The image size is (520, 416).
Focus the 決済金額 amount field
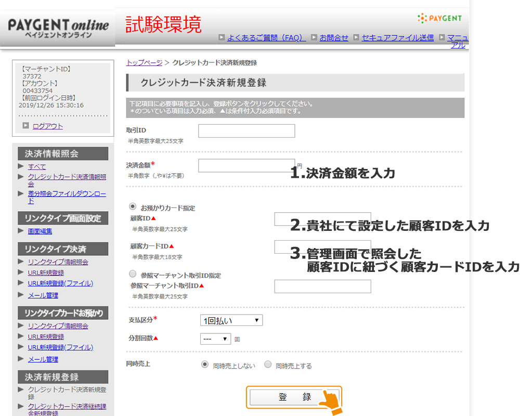pos(246,165)
